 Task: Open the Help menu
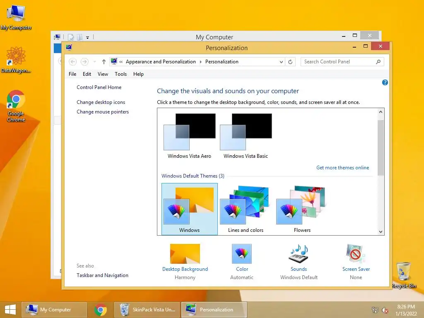[x=138, y=74]
